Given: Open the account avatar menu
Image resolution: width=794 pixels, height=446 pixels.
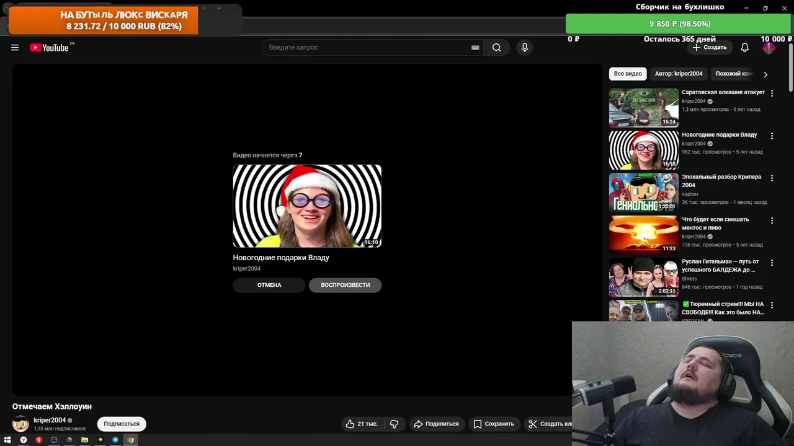Looking at the screenshot, I should point(769,48).
